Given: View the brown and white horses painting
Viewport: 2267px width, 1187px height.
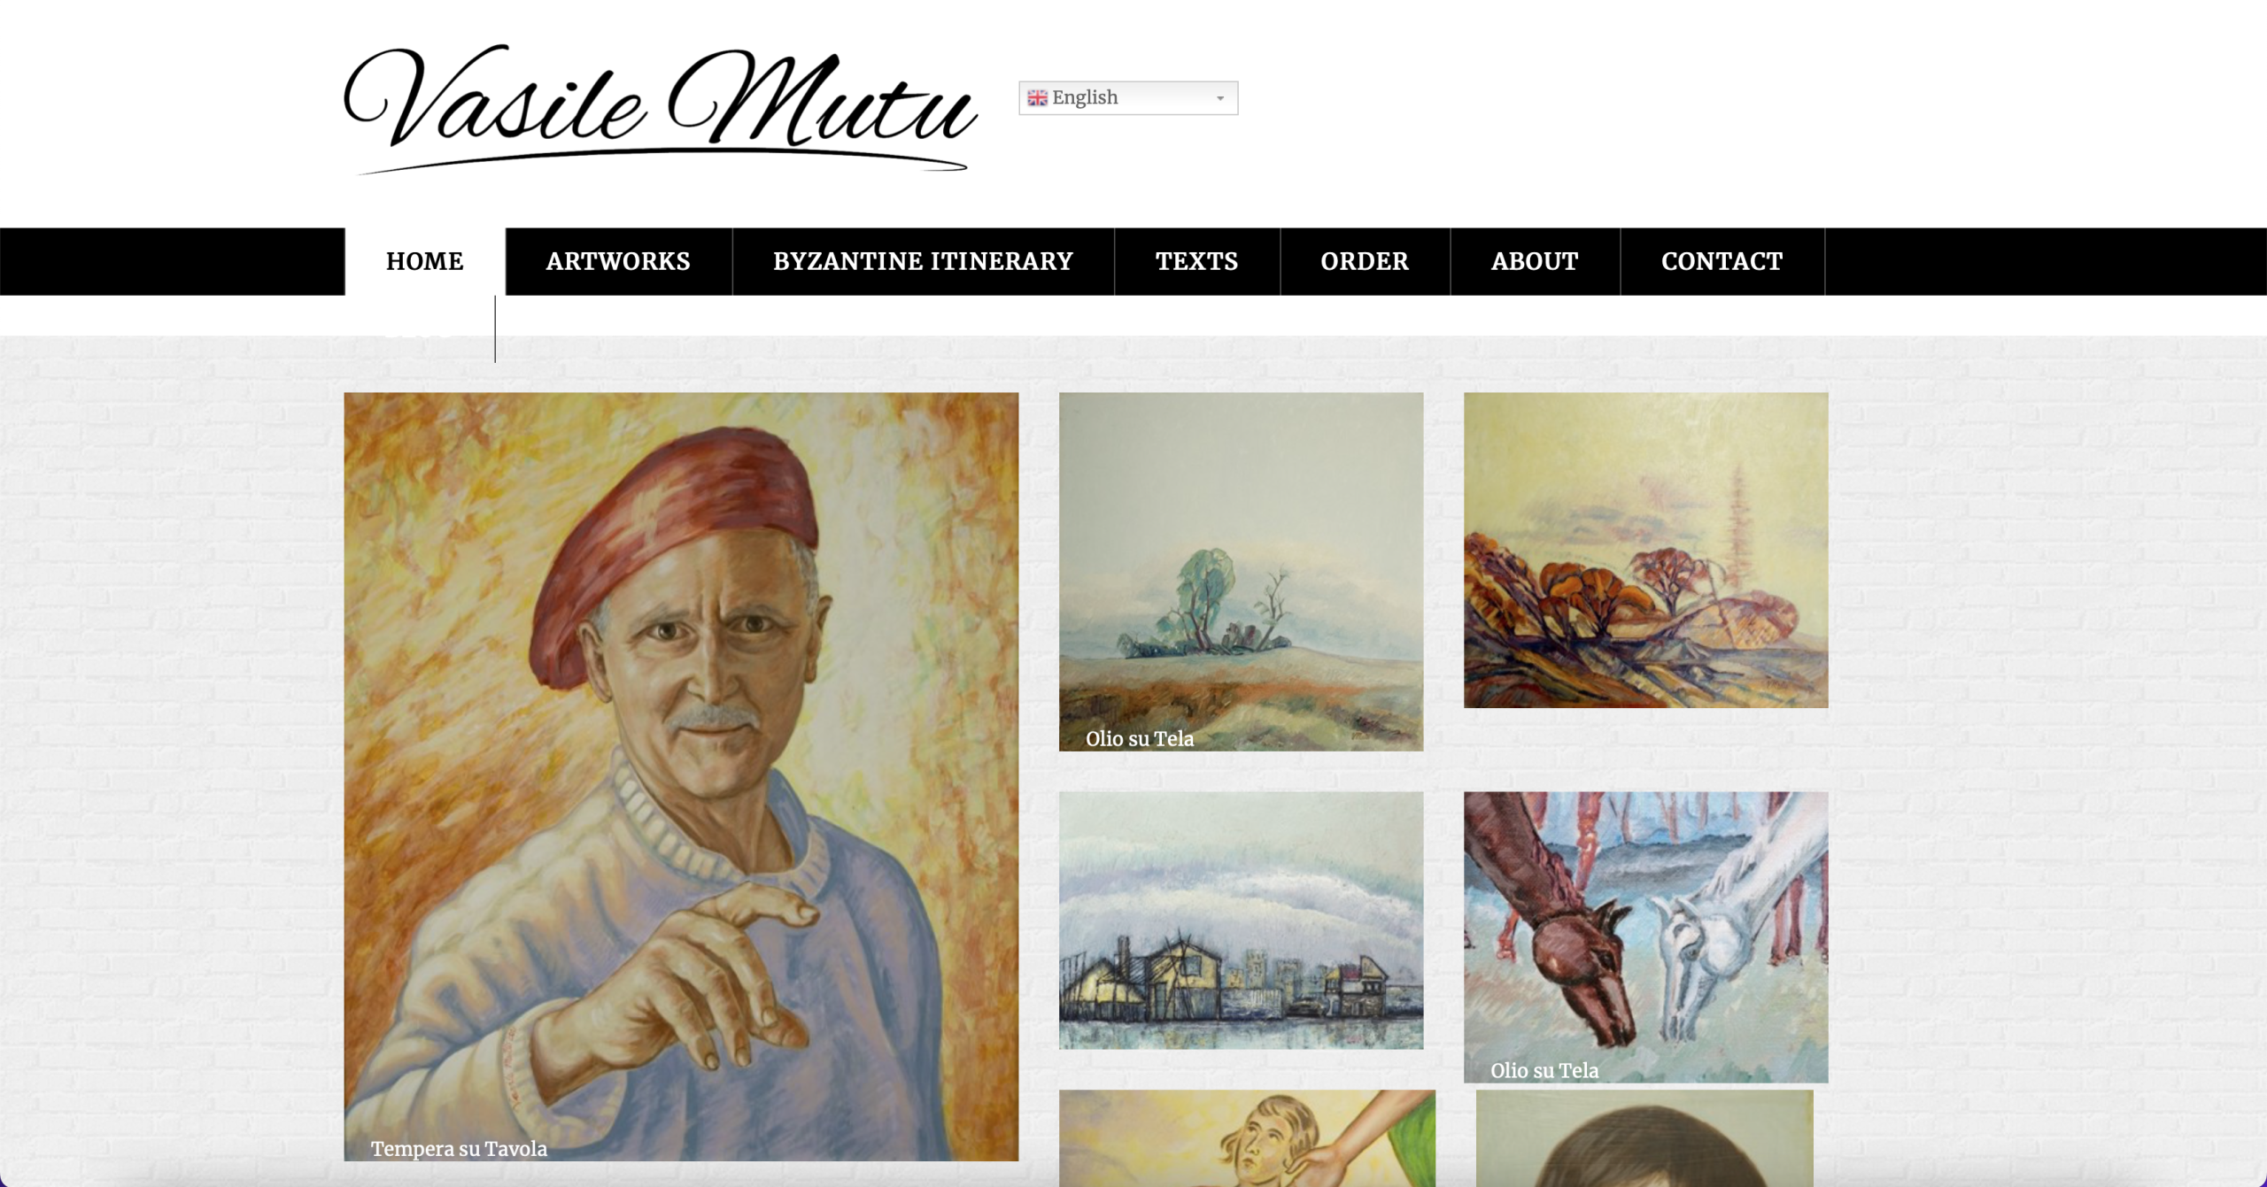Looking at the screenshot, I should click(x=1645, y=936).
